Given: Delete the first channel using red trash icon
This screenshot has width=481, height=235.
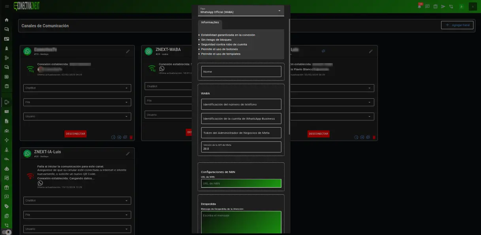Looking at the screenshot, I should point(131,137).
